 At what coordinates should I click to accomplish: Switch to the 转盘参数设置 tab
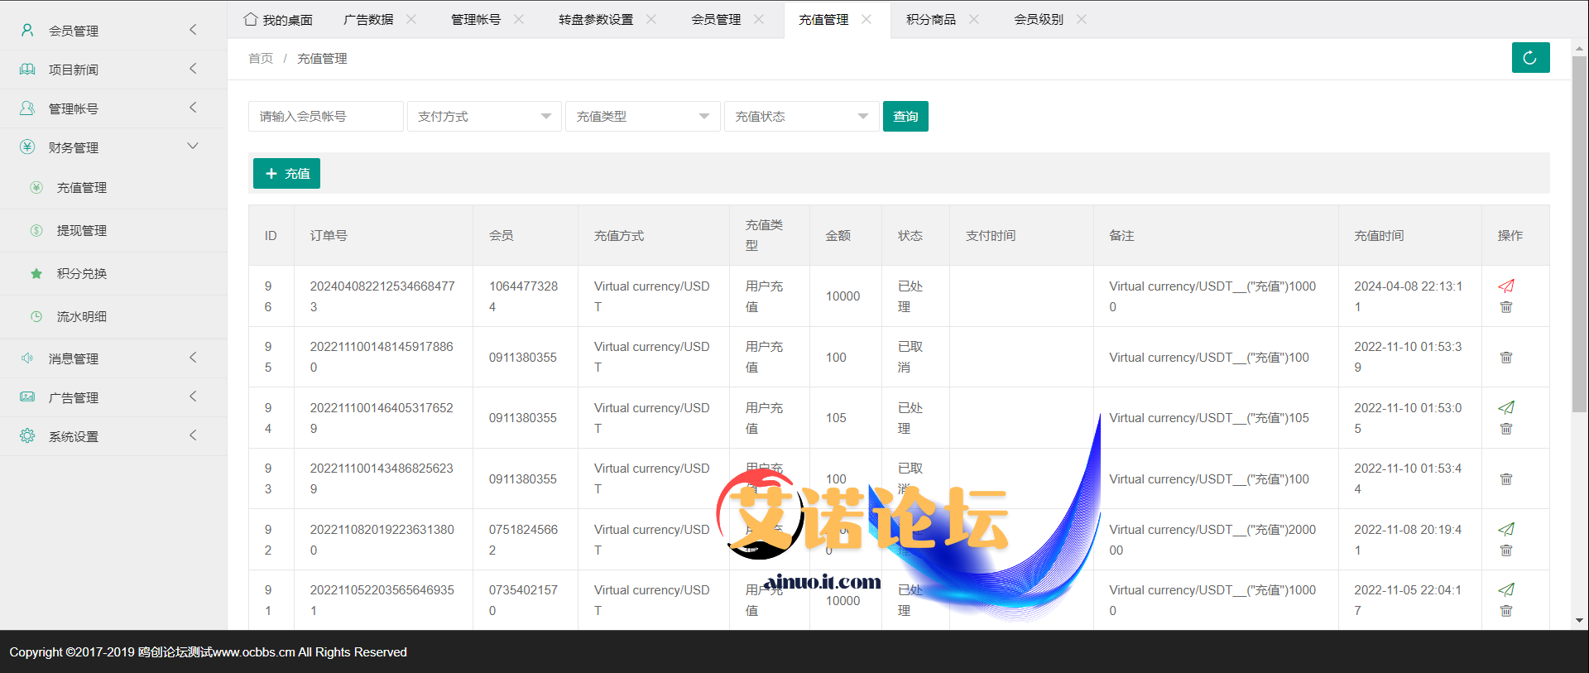[595, 20]
